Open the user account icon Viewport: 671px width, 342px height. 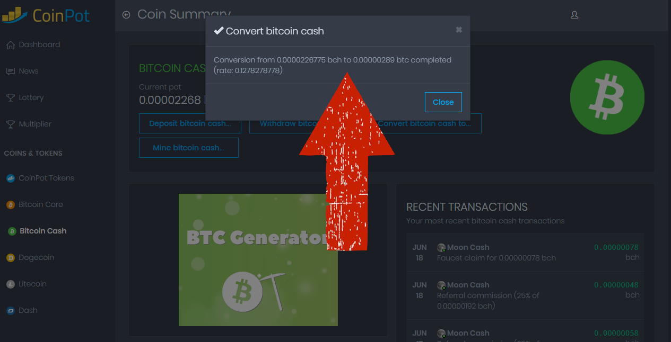point(574,15)
